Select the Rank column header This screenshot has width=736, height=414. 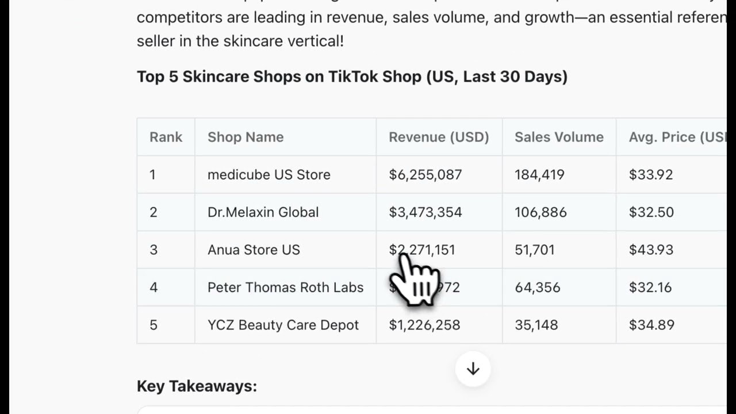click(x=166, y=137)
